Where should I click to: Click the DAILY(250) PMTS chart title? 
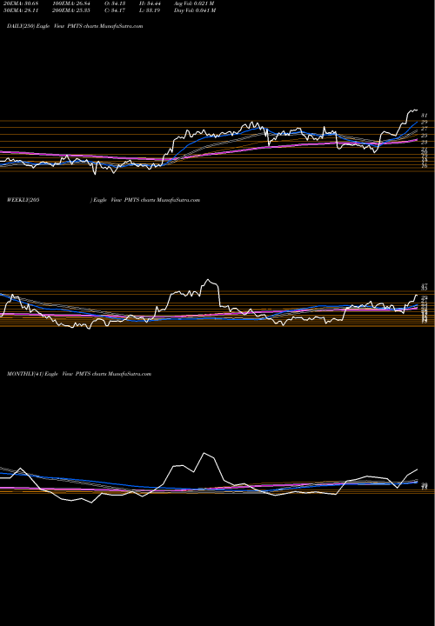(x=75, y=26)
